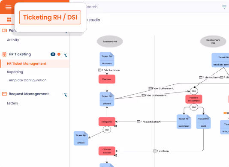Click the Ticketing RH / DSI badge

click(50, 17)
